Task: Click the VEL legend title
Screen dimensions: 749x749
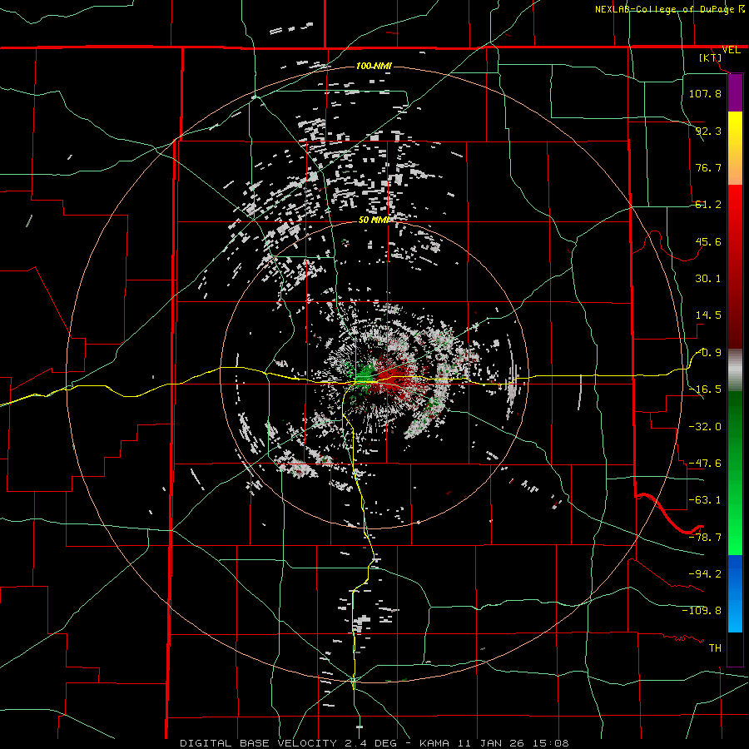Action: coord(731,50)
